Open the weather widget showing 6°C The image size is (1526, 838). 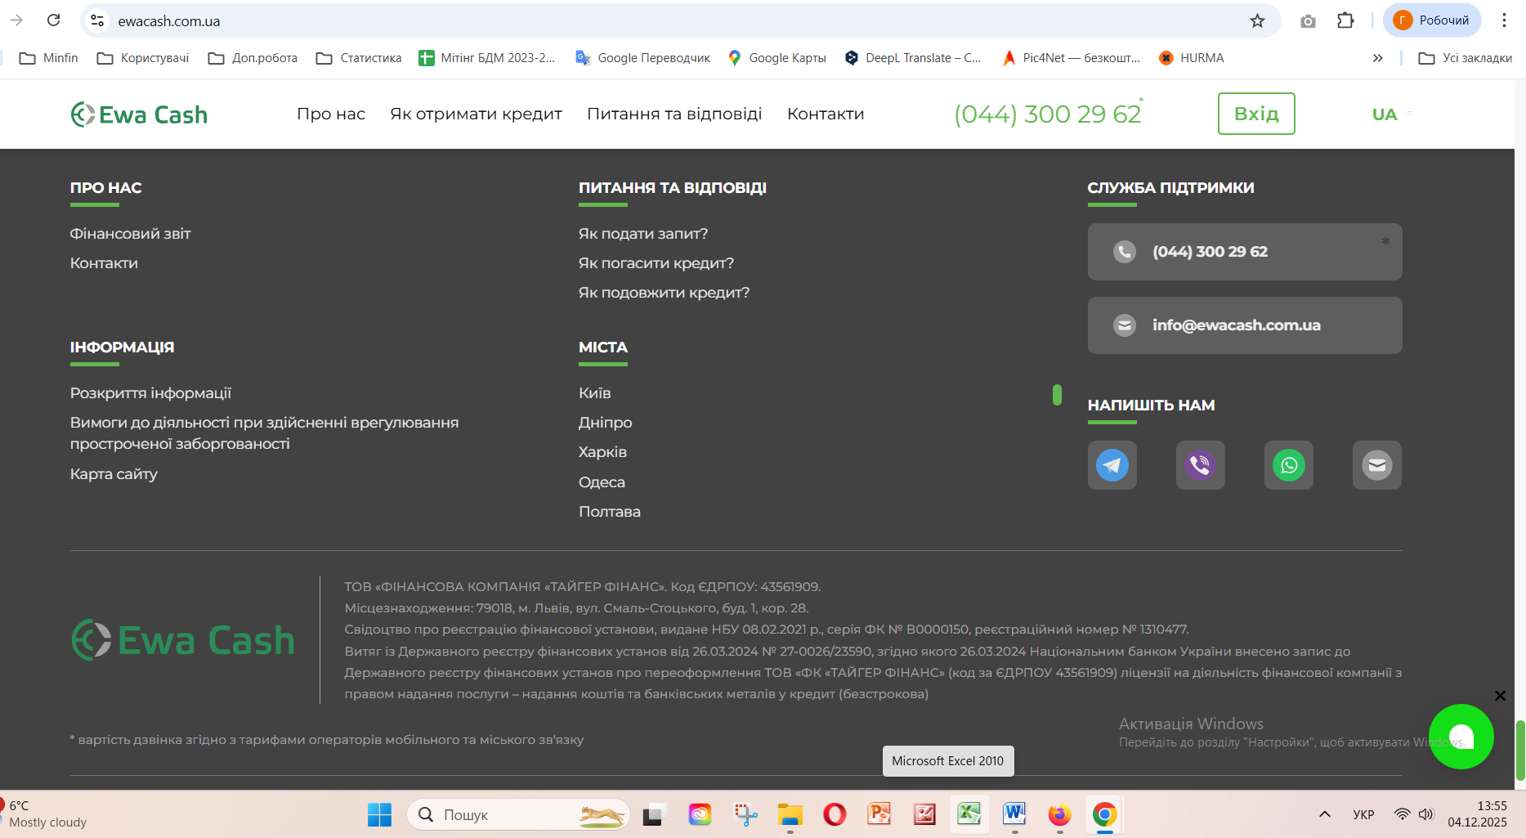[x=45, y=814]
